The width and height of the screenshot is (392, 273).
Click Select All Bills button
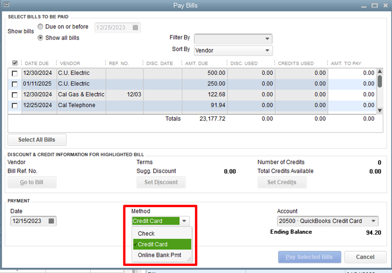[37, 140]
